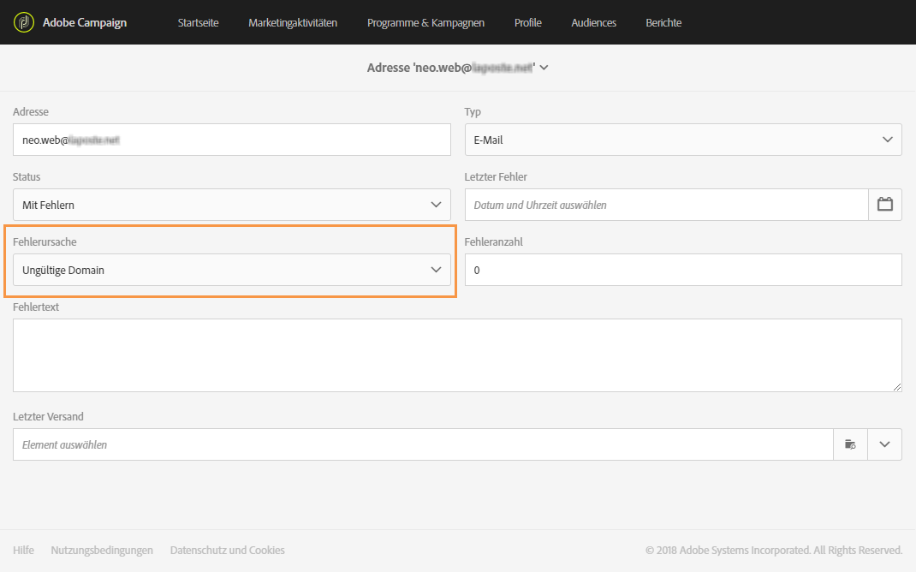Image resolution: width=916 pixels, height=572 pixels.
Task: Go to the Startseite menu
Action: [x=199, y=22]
